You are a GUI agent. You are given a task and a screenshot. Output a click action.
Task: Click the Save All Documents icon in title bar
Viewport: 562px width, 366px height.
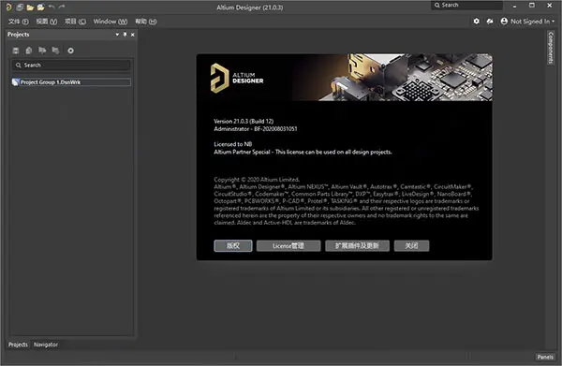(20, 7)
